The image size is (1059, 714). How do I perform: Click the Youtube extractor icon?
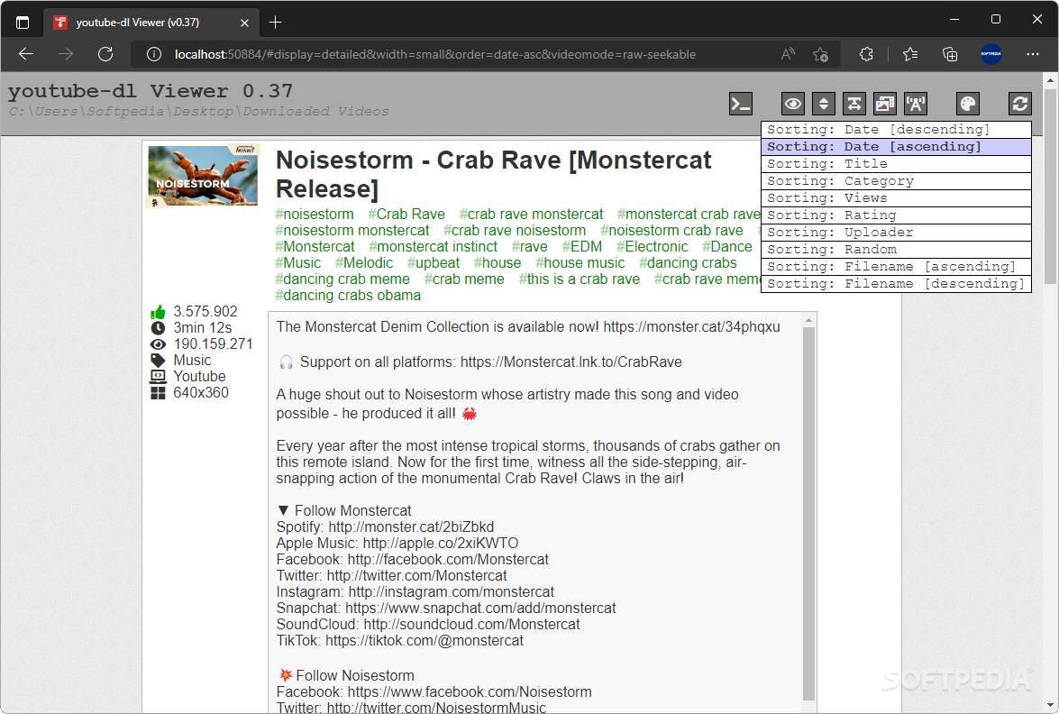[x=158, y=377]
